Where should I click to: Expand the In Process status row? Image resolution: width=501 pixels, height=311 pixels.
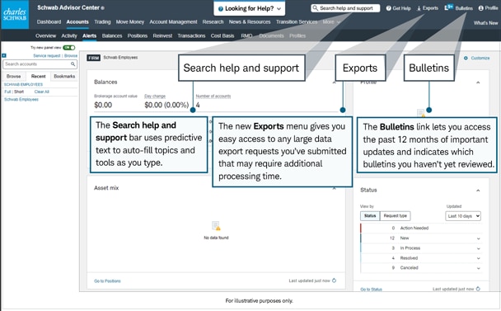[x=478, y=248]
